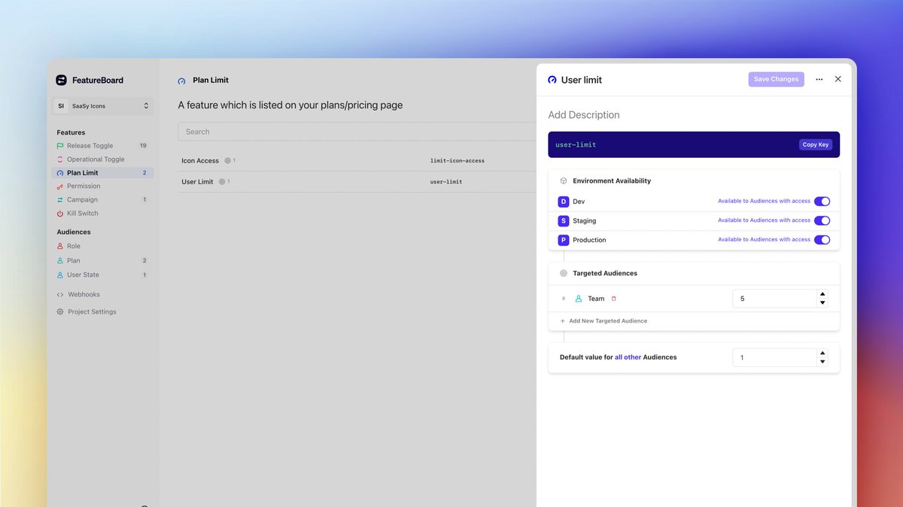Click the Operational Toggle icon in sidebar
This screenshot has height=507, width=903.
point(59,159)
